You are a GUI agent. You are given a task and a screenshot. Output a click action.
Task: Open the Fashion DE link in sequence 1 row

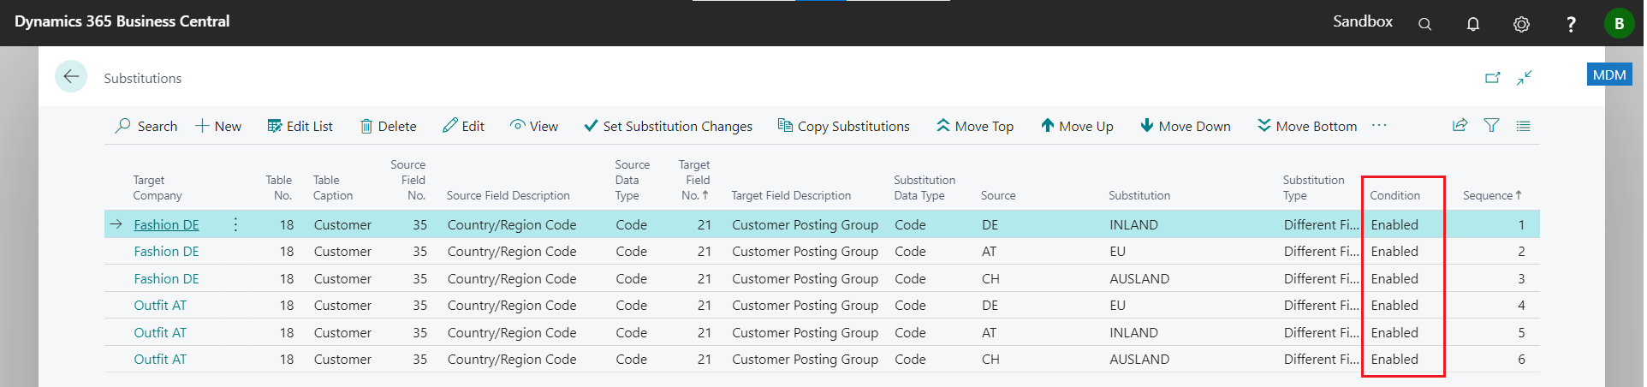click(166, 224)
